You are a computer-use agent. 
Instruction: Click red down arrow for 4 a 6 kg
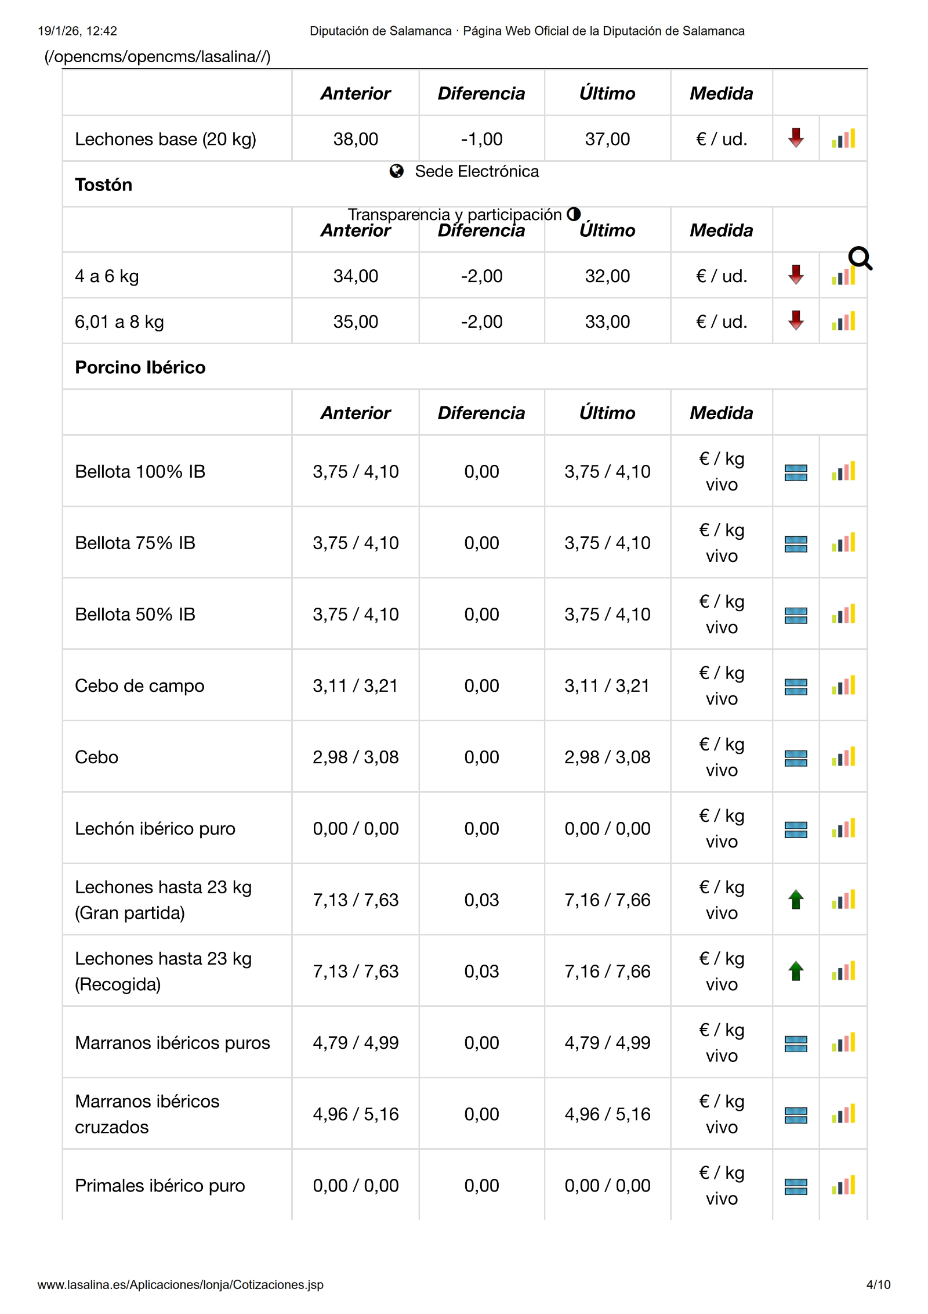[x=796, y=275]
